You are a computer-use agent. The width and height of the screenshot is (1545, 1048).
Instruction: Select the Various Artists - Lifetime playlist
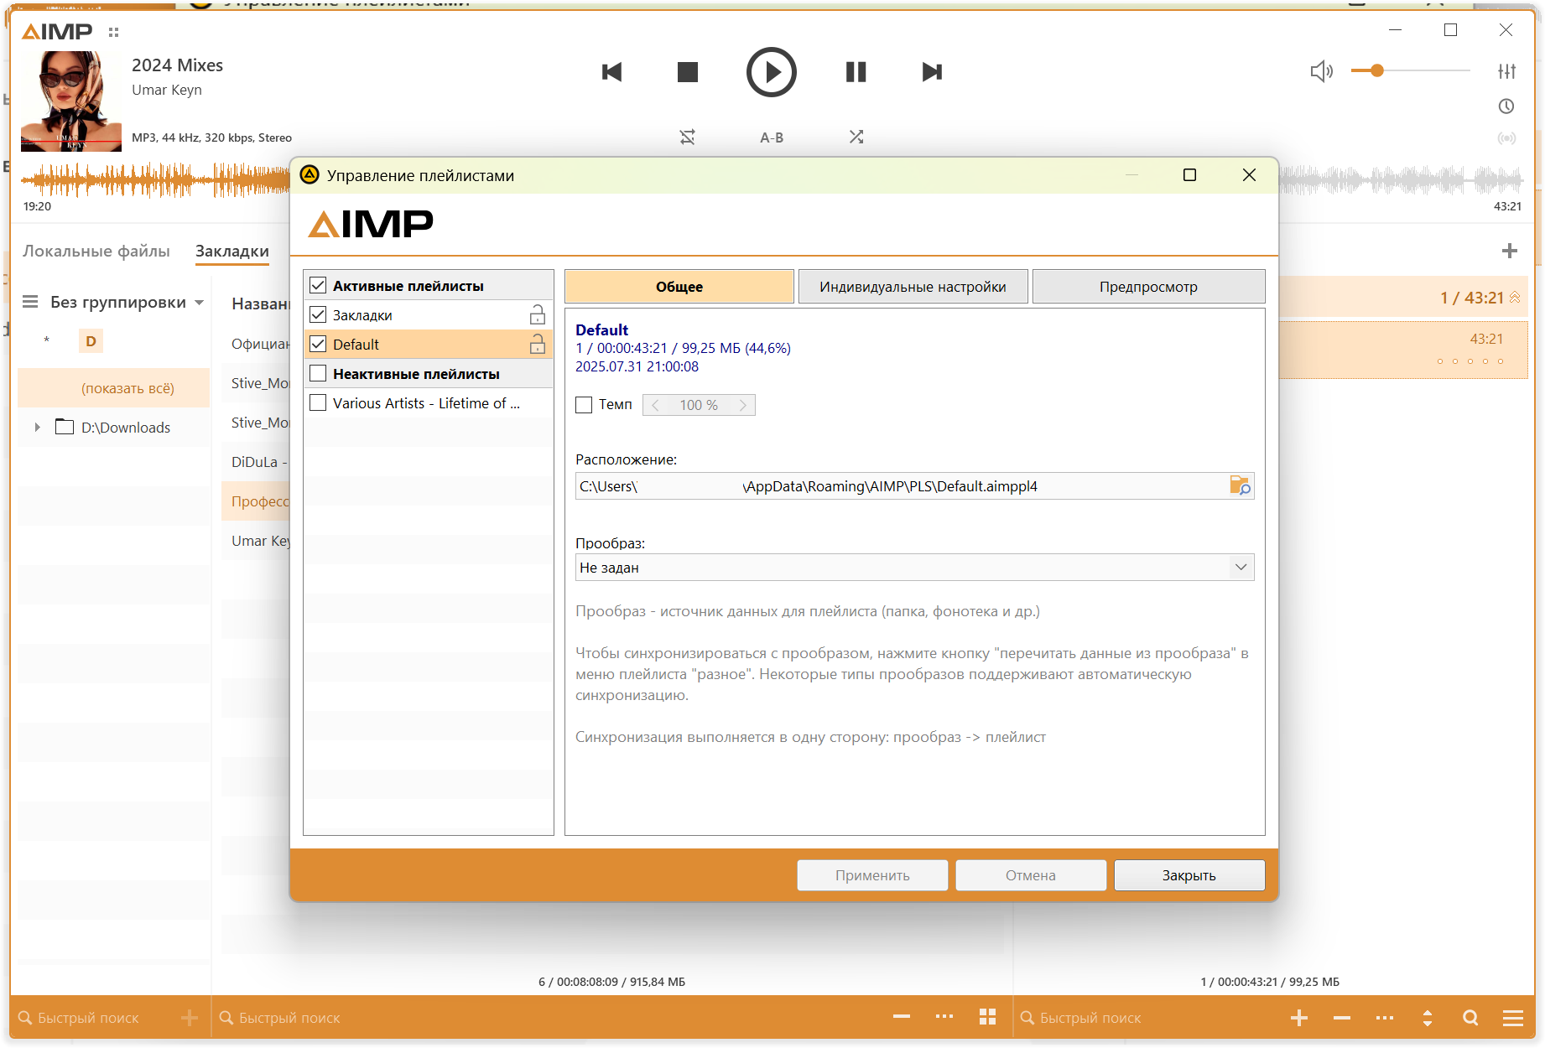coord(428,403)
